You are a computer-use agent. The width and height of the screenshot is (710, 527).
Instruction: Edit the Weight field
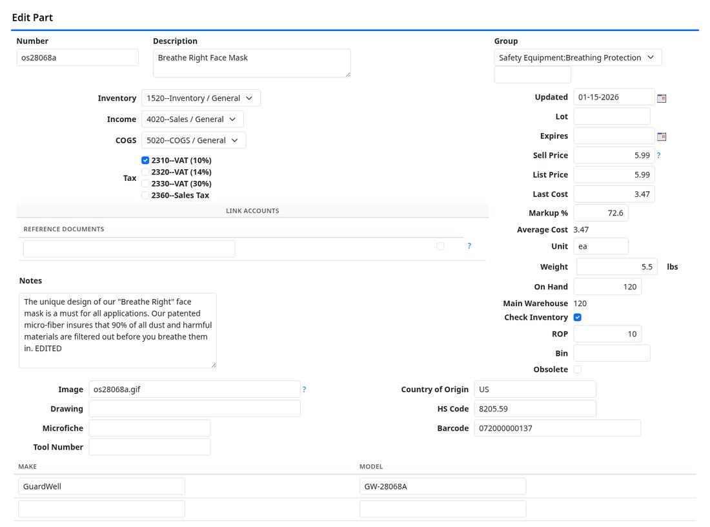[x=616, y=267]
